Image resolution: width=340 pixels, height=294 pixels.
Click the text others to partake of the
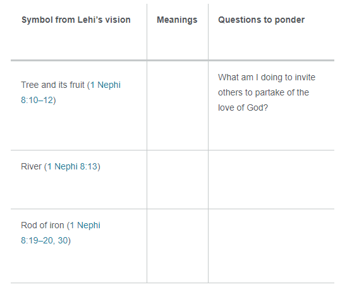click(264, 92)
